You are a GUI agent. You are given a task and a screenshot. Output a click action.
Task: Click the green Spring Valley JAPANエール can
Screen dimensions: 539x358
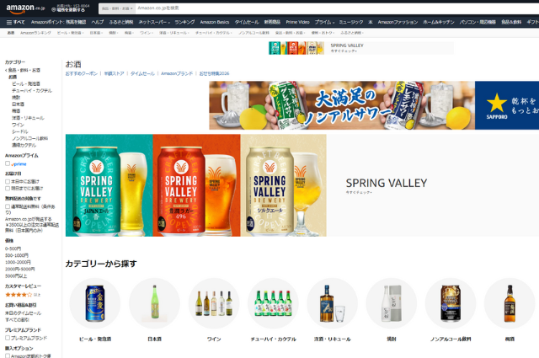pos(97,191)
